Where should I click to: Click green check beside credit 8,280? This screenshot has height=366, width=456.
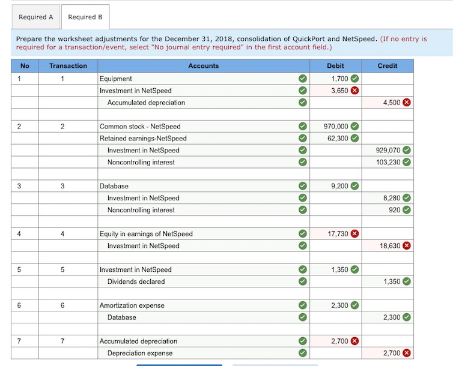[x=407, y=198]
